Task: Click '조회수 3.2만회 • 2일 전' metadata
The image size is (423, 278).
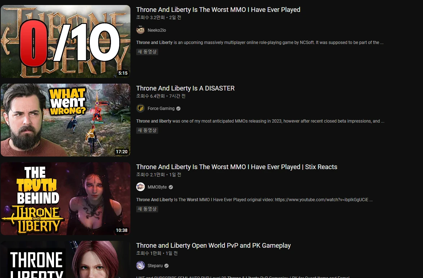Action: 159,18
